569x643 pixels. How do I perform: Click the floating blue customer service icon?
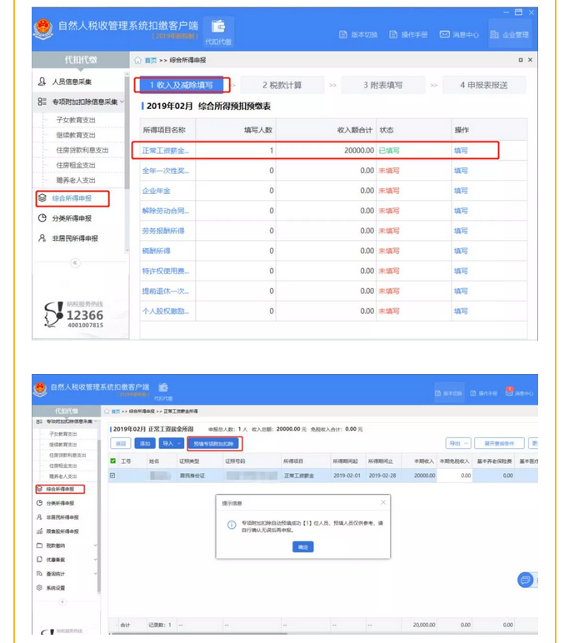point(525,580)
